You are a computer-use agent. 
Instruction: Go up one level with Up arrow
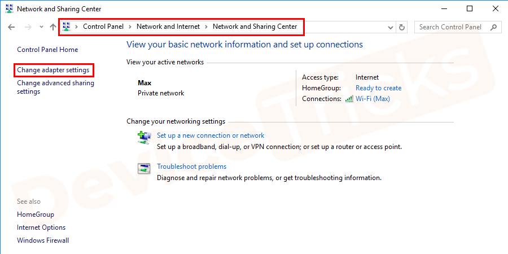tap(53, 27)
